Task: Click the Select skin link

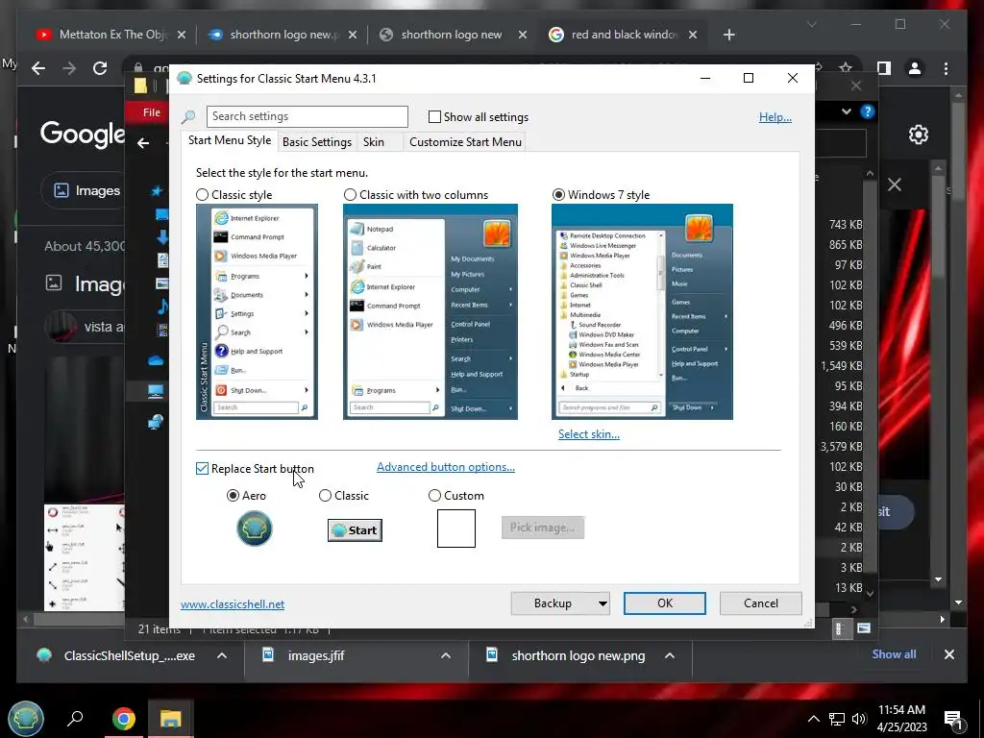Action: 589,434
